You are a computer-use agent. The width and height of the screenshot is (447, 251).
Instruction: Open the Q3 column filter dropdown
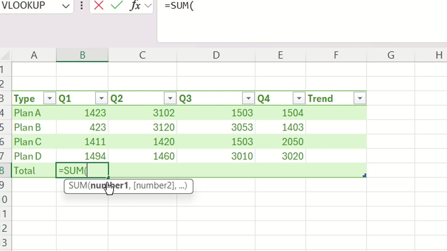pyautogui.click(x=248, y=99)
